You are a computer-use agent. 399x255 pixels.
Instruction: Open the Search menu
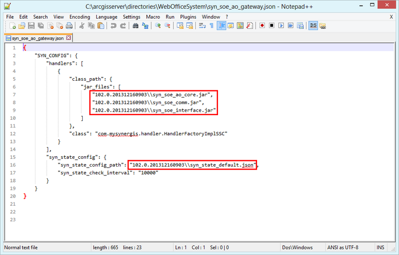[x=41, y=17]
